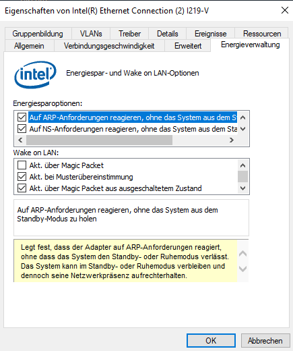Viewport: 293px width, 351px height.
Task: Click up arrow of yellow help text box
Action: tap(242, 254)
